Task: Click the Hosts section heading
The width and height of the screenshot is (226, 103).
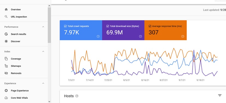Action: (x=69, y=96)
